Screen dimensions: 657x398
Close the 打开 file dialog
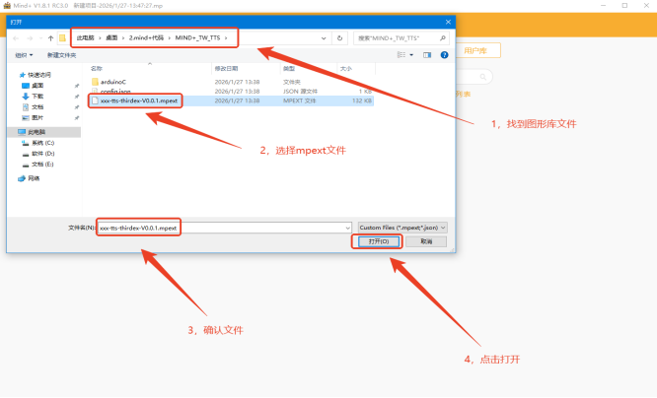click(x=448, y=22)
